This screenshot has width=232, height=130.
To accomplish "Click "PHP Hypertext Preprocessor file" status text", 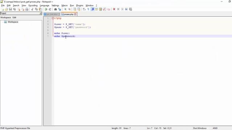I will (x=15, y=128).
